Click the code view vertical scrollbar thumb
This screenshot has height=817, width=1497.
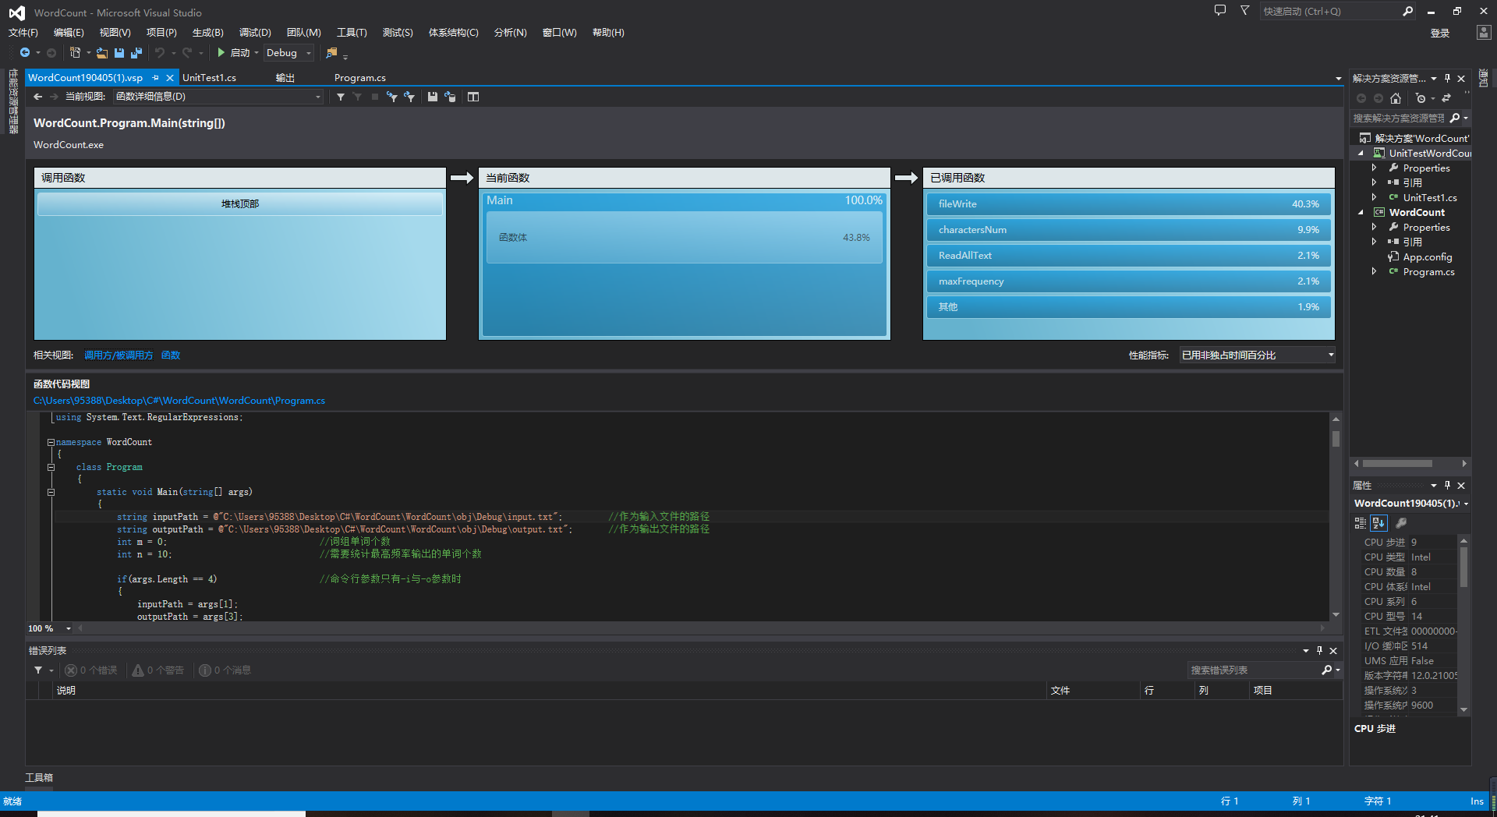pos(1336,439)
